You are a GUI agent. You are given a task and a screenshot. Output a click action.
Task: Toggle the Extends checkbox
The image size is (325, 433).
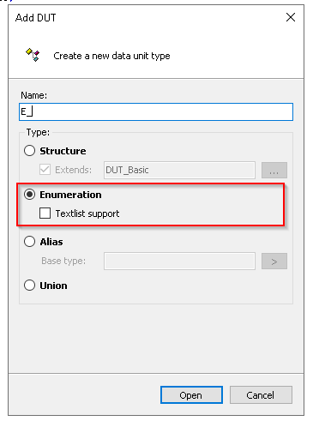click(x=45, y=170)
